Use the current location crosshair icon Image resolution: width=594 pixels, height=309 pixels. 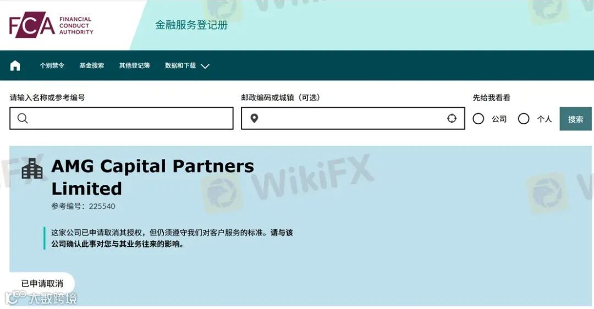pos(452,119)
